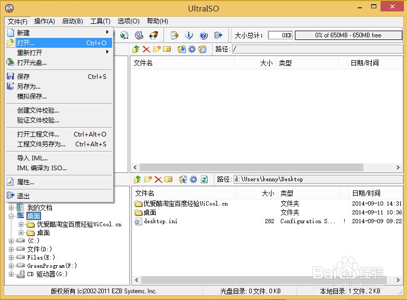
Task: Open the 工具(T) menu
Action: pyautogui.click(x=100, y=21)
